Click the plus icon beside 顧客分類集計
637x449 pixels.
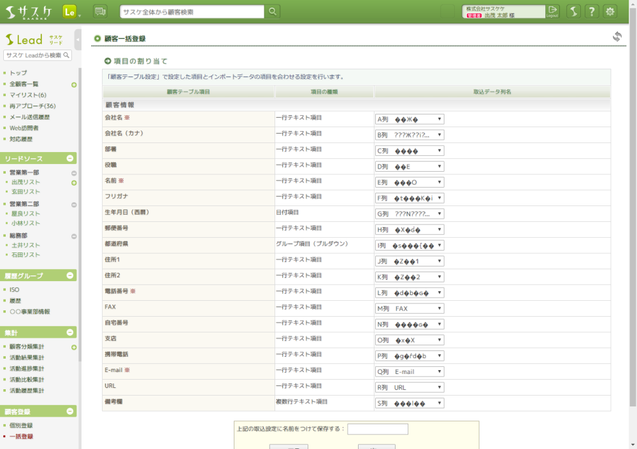[x=74, y=347]
